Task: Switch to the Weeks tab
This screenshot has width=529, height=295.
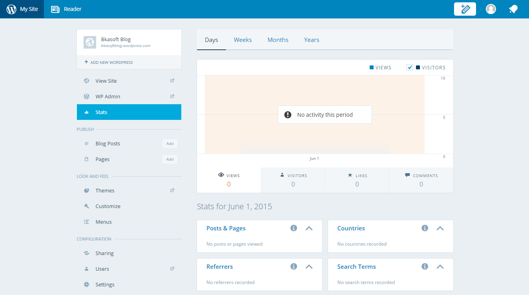Action: pyautogui.click(x=243, y=40)
